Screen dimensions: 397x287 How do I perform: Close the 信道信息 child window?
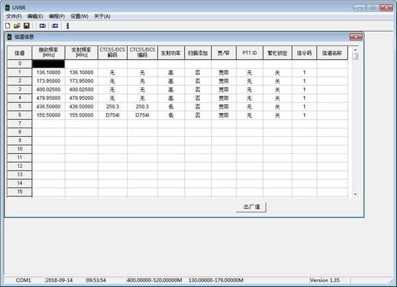[x=356, y=37]
